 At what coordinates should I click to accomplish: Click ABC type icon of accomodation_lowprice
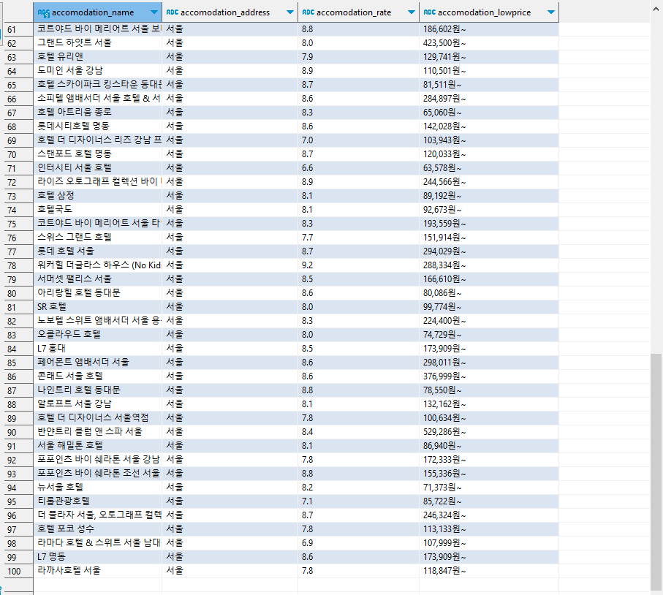point(430,12)
